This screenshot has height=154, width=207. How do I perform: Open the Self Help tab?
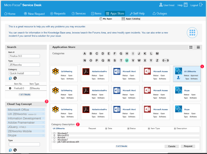(x=137, y=13)
